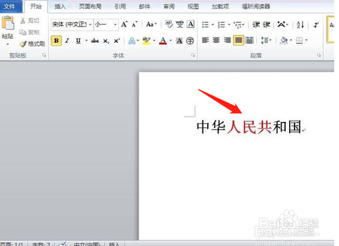339x246 pixels.
Task: Click the Cut (剪切) button
Action: pos(29,21)
